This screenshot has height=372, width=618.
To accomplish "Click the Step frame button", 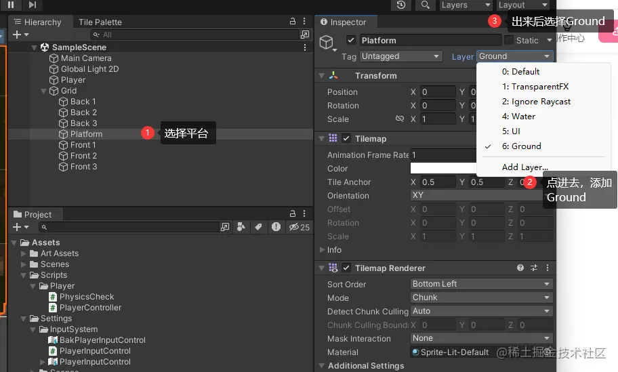I will click(x=33, y=4).
